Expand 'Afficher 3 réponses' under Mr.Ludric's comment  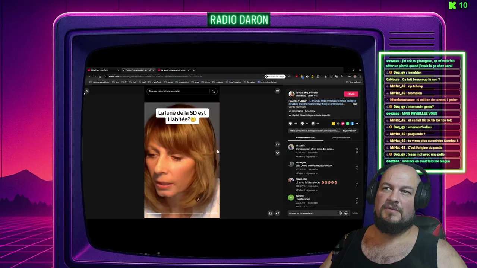306,157
